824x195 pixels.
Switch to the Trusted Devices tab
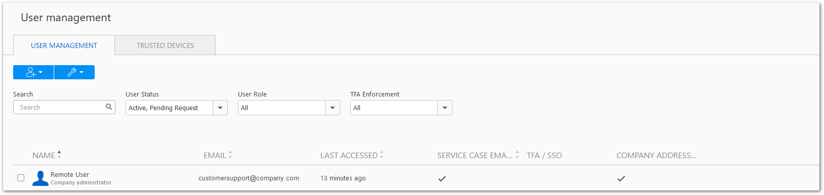[165, 45]
